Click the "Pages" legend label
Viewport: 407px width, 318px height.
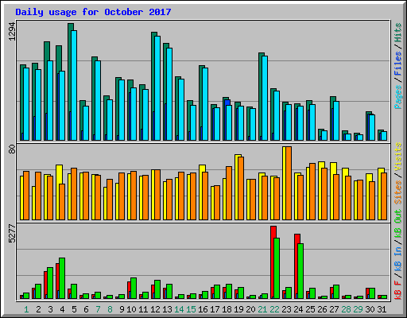(398, 97)
